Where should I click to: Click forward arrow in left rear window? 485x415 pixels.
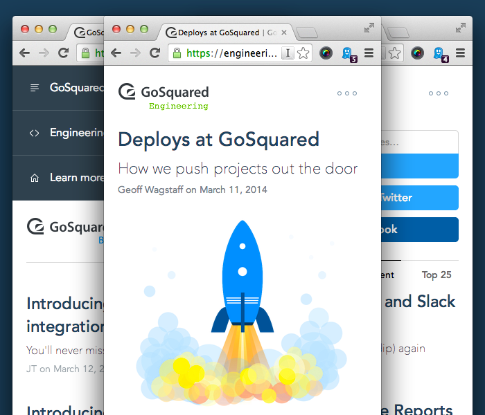coord(44,53)
